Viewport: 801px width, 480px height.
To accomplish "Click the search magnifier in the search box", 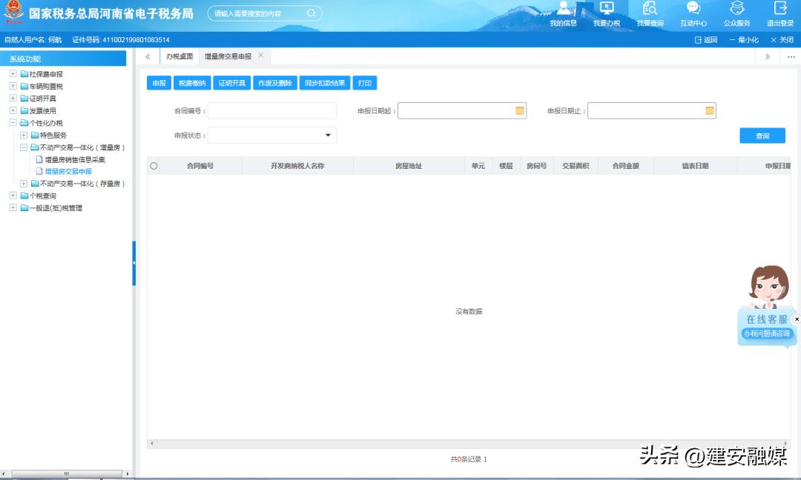I will pos(310,13).
